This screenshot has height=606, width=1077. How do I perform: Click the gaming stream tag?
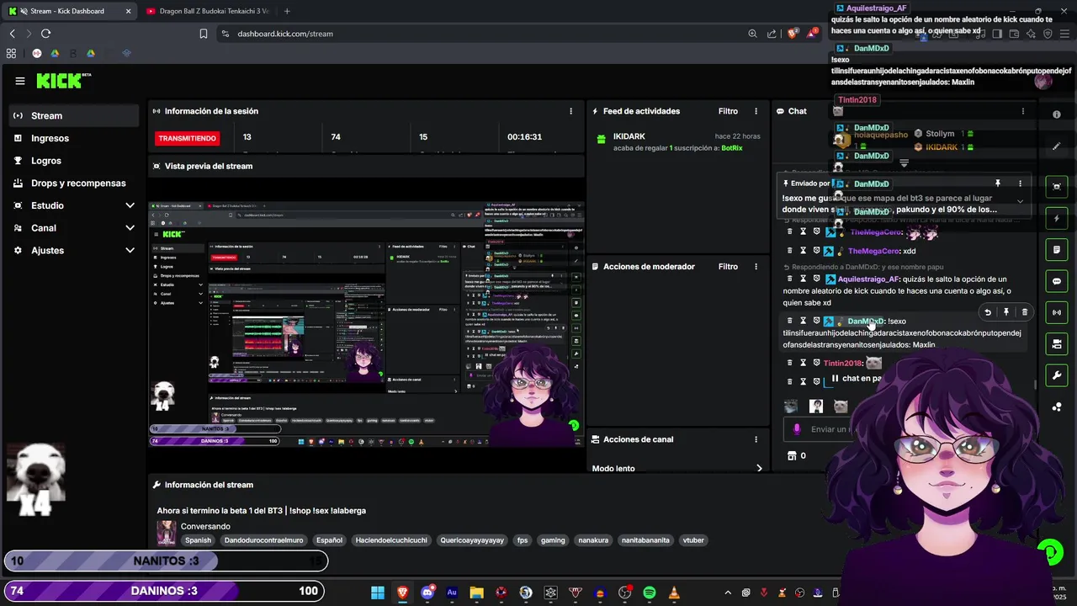coord(553,540)
